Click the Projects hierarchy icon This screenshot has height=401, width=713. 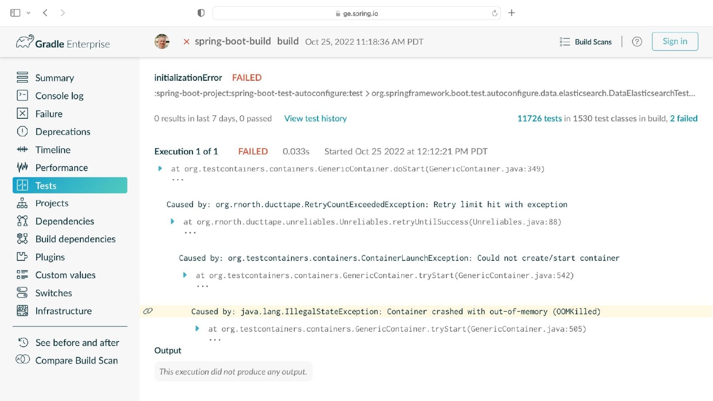[x=22, y=203]
